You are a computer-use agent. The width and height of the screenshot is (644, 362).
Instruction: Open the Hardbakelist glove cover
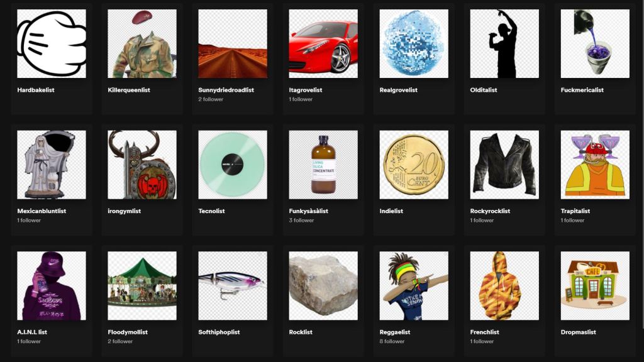(52, 43)
